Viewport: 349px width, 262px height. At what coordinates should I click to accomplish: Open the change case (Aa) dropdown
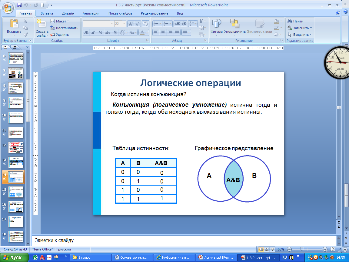pyautogui.click(x=133, y=32)
